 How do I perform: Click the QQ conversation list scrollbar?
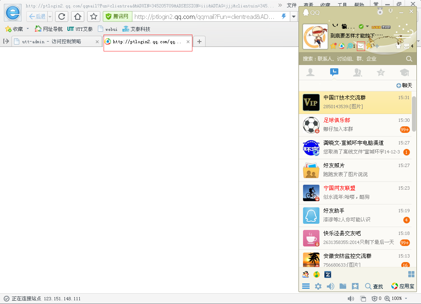pyautogui.click(x=414, y=114)
